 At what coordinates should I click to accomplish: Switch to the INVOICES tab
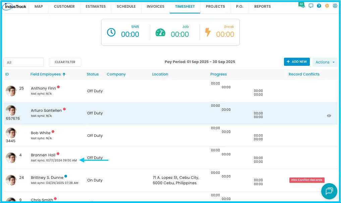click(x=156, y=6)
